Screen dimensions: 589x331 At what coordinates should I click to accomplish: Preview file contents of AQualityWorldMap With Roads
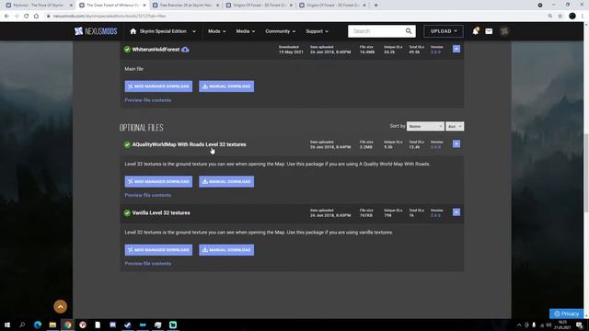(x=147, y=195)
